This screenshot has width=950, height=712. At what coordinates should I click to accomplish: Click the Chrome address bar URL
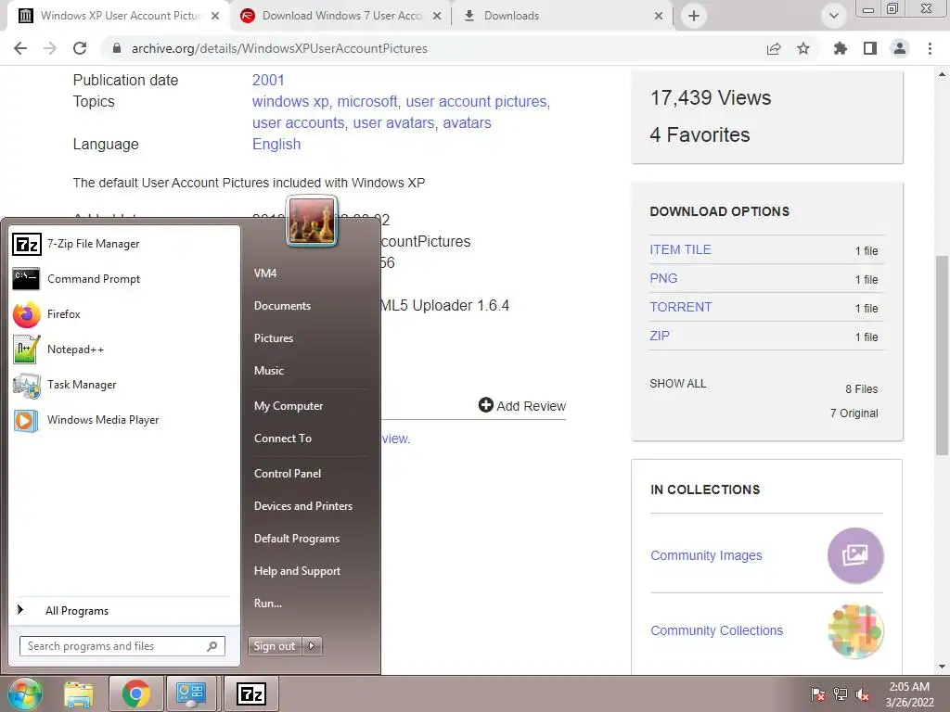[279, 48]
